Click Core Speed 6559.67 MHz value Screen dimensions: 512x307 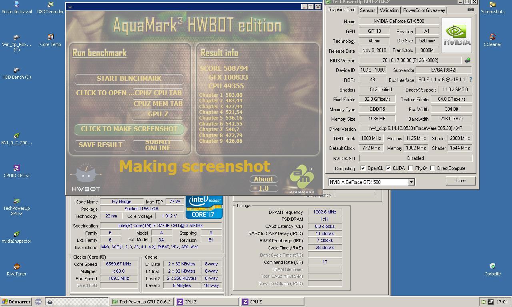click(118, 264)
